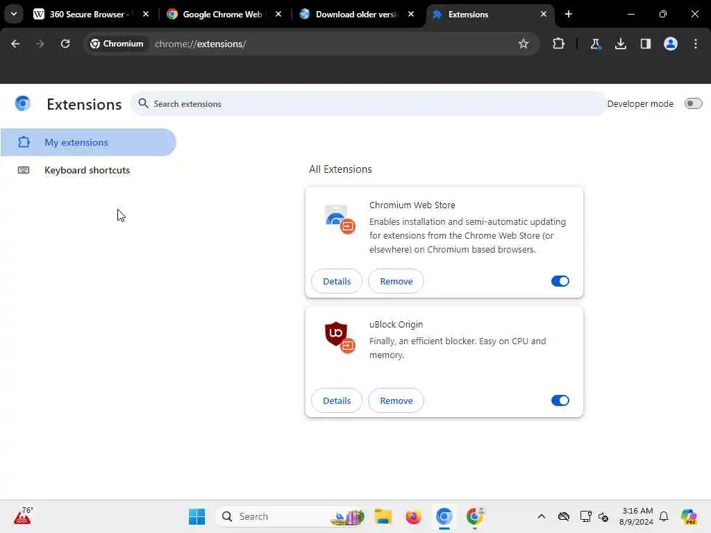Switch to the Download older version tab

point(358,14)
